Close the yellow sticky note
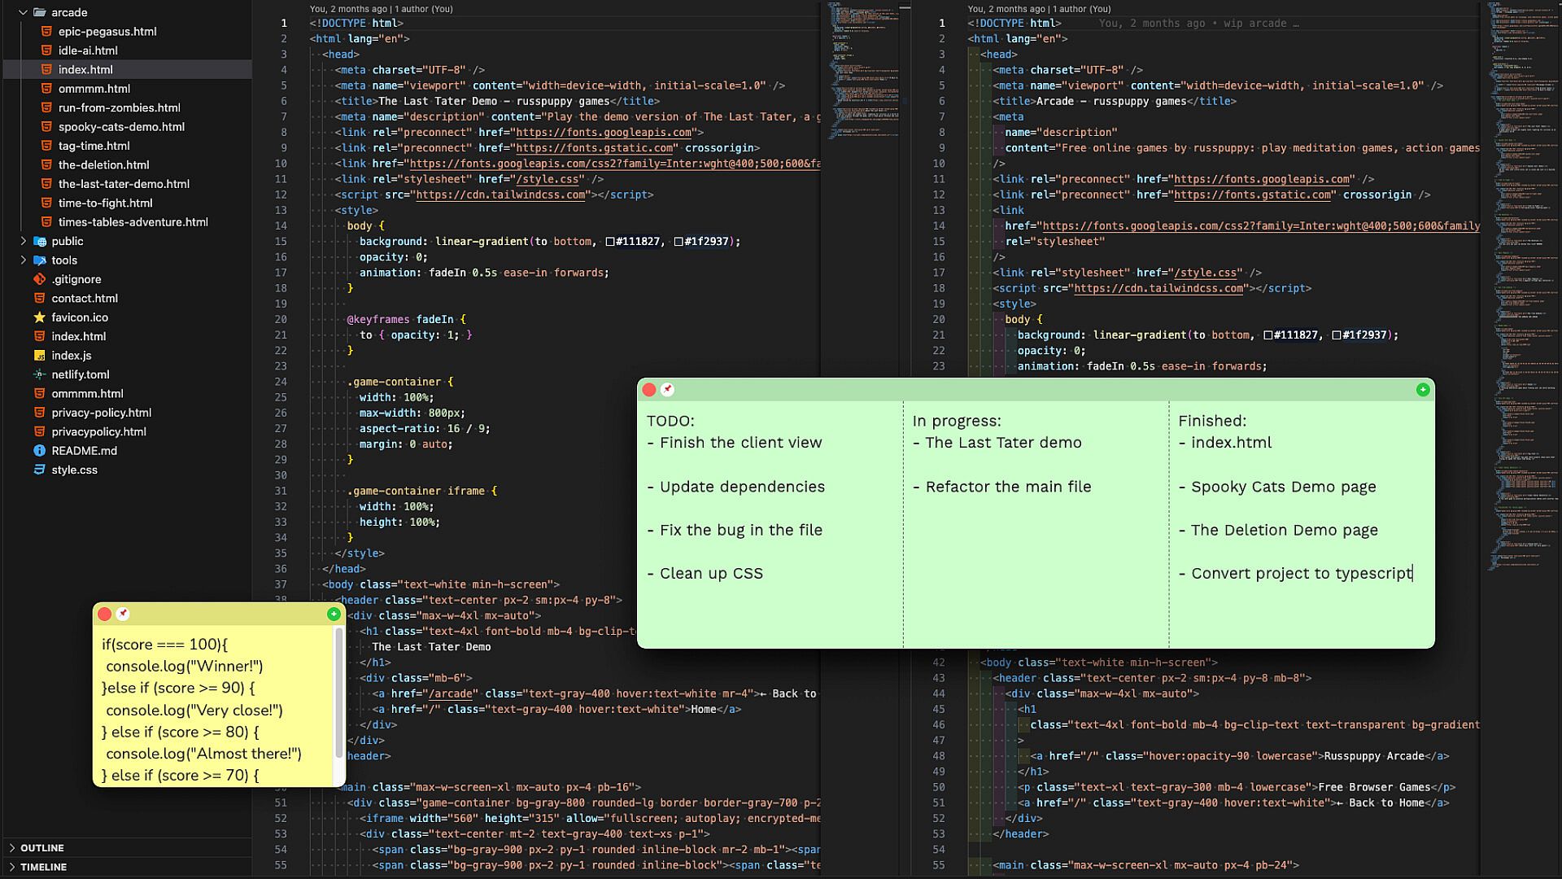 click(x=105, y=614)
